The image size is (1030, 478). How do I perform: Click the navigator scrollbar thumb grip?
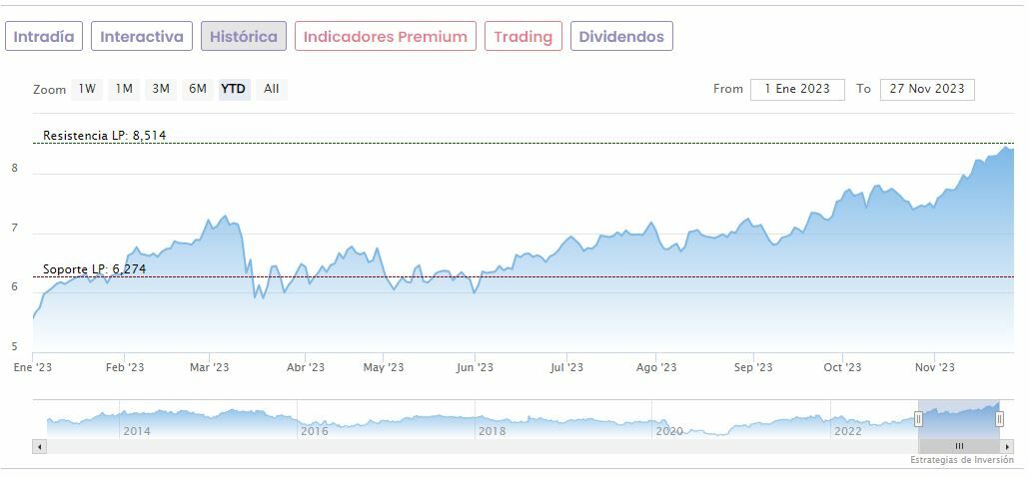[959, 447]
